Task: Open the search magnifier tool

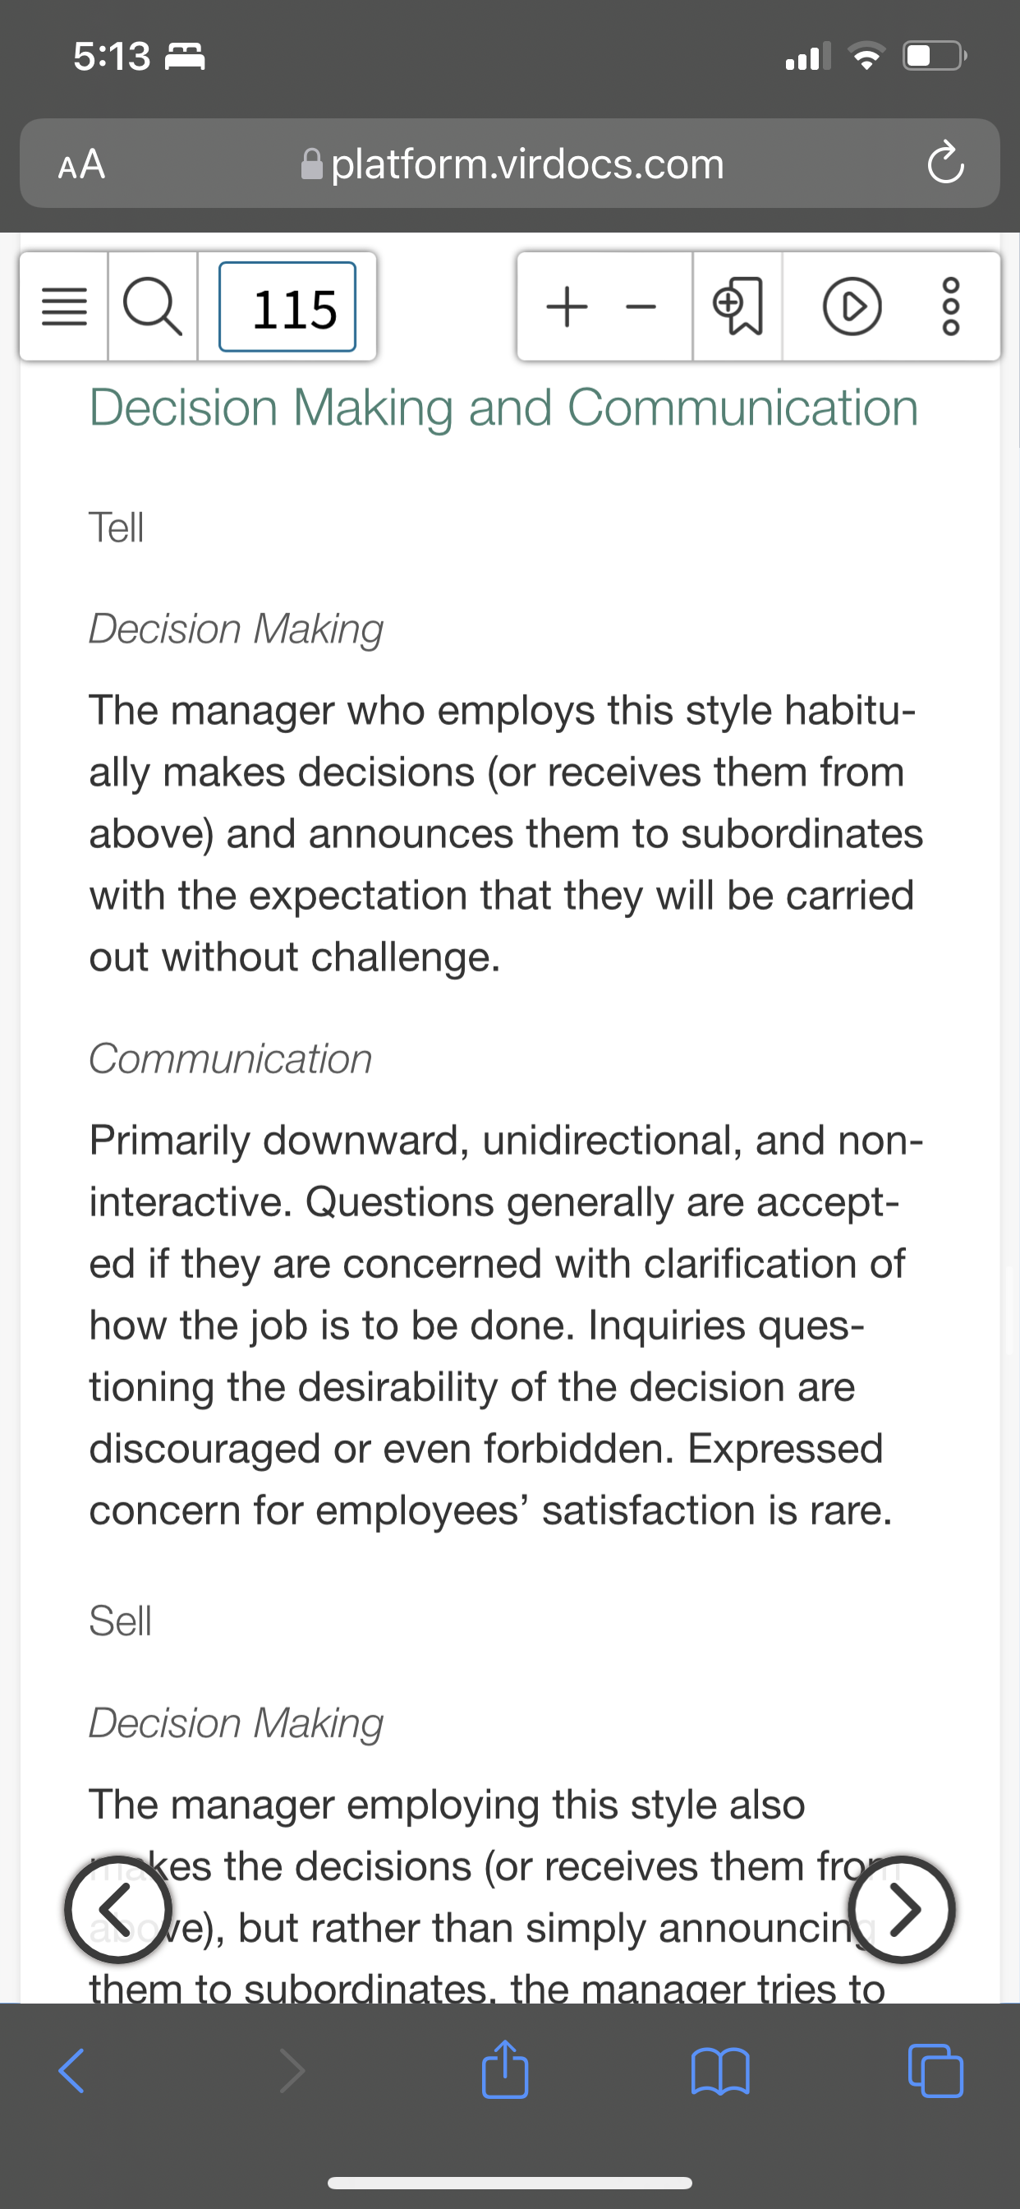Action: [153, 307]
